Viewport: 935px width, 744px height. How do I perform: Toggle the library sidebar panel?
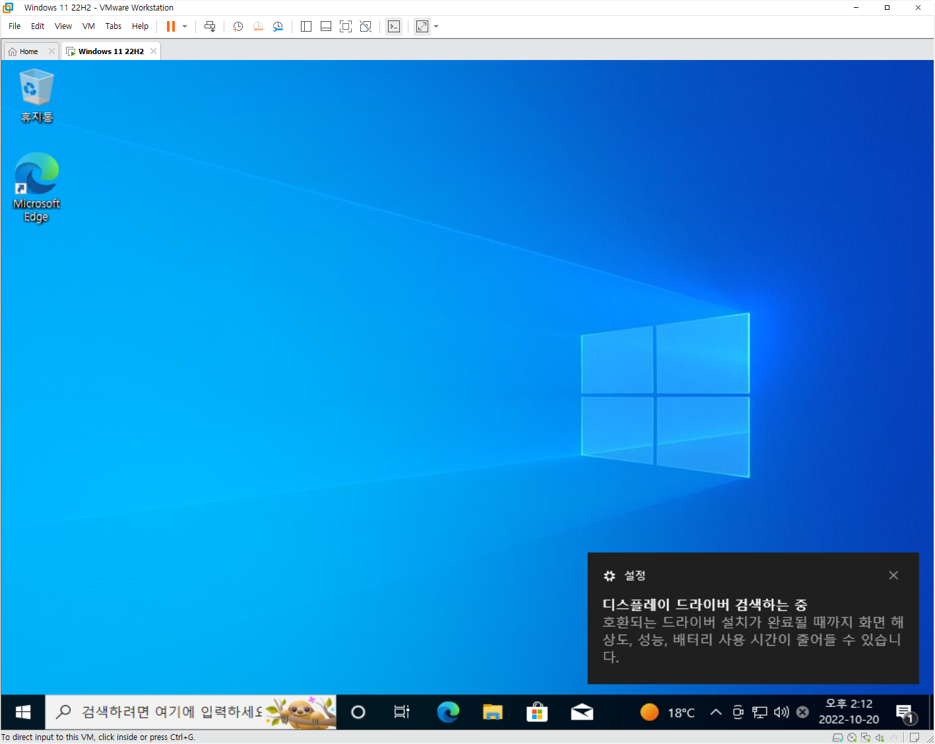[306, 26]
